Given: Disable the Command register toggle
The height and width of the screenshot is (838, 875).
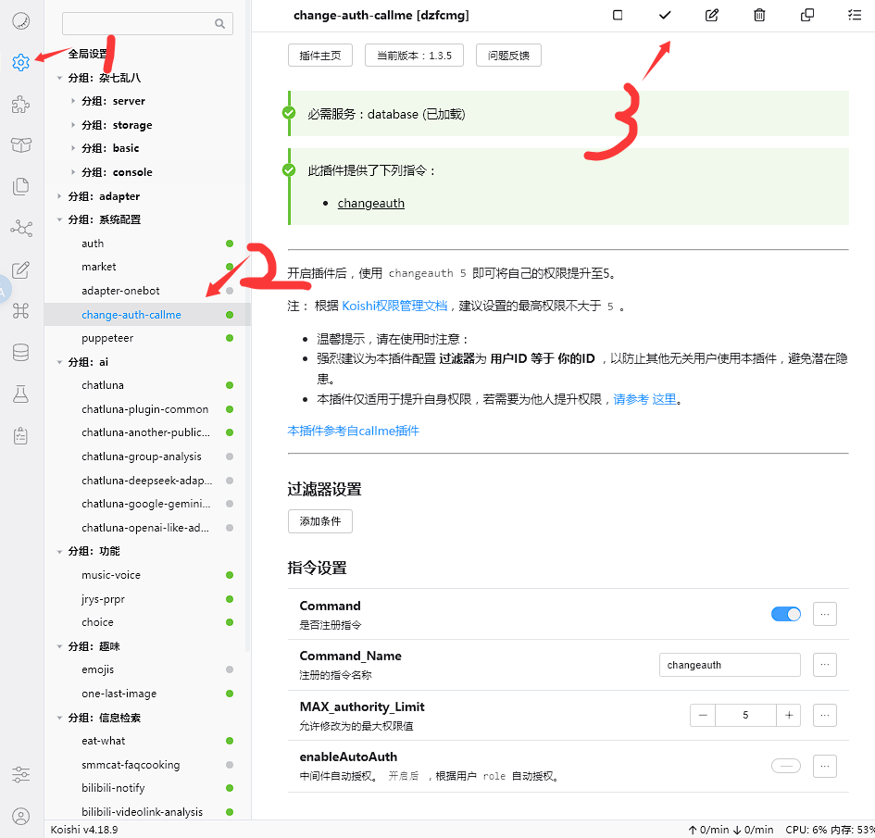Looking at the screenshot, I should (x=786, y=614).
